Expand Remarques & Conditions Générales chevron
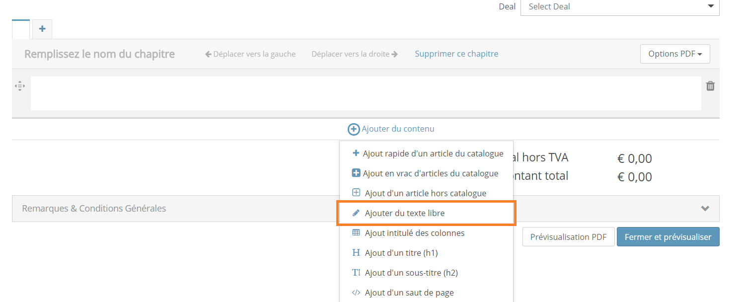This screenshot has width=744, height=302. click(x=705, y=209)
